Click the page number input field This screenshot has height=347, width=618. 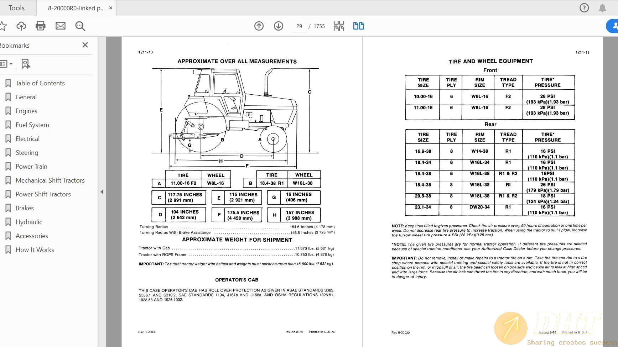299,26
